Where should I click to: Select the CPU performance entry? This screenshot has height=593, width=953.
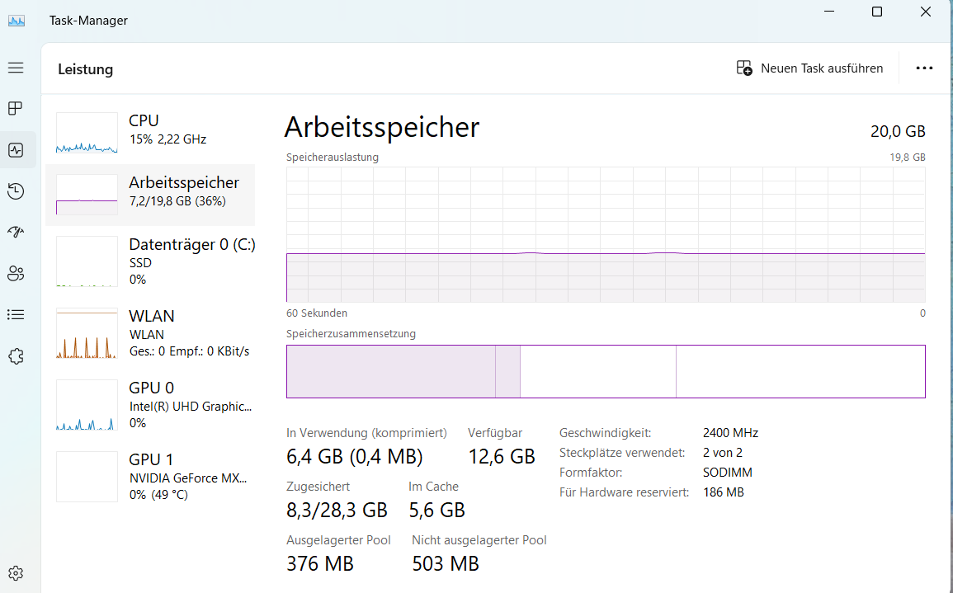point(150,132)
